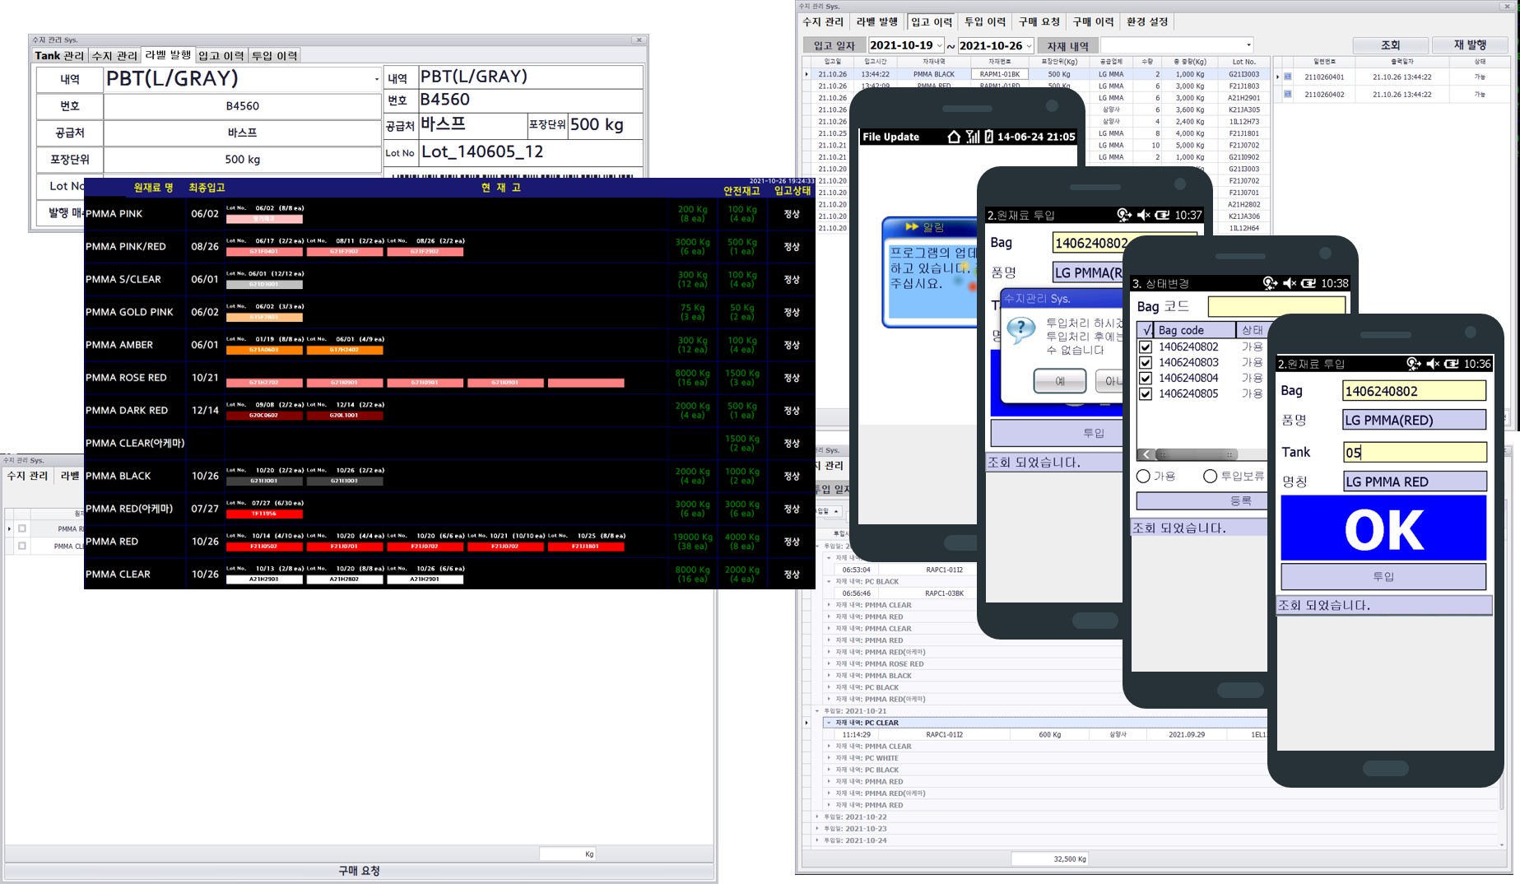This screenshot has width=1520, height=884.
Task: Click the home icon in File Update bar
Action: (x=954, y=137)
